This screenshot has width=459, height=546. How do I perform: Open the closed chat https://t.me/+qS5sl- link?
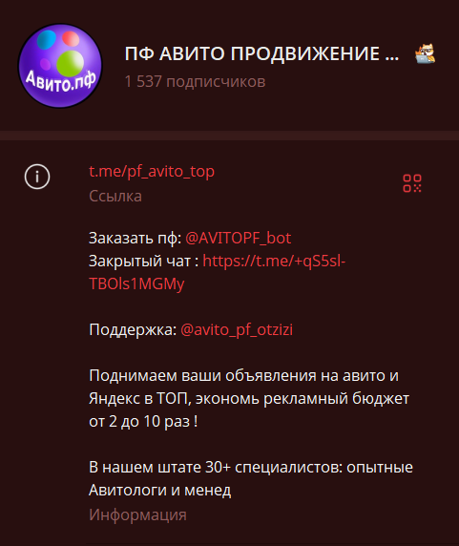coord(274,261)
